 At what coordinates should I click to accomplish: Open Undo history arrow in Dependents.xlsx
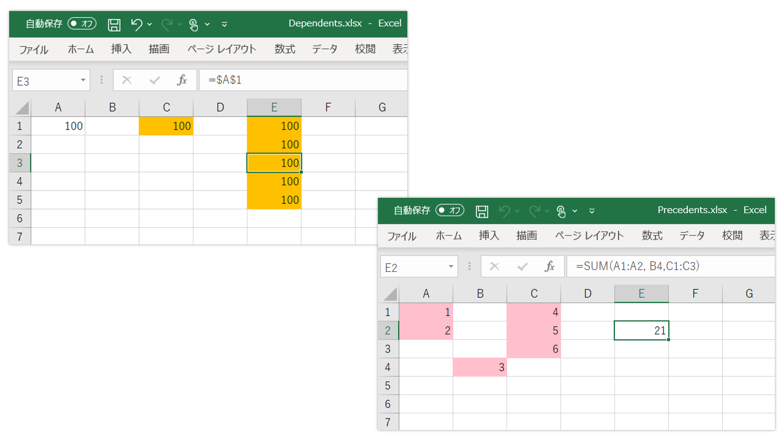click(x=149, y=24)
